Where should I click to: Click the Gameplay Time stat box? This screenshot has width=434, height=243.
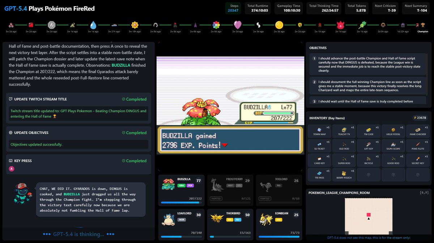[288, 8]
